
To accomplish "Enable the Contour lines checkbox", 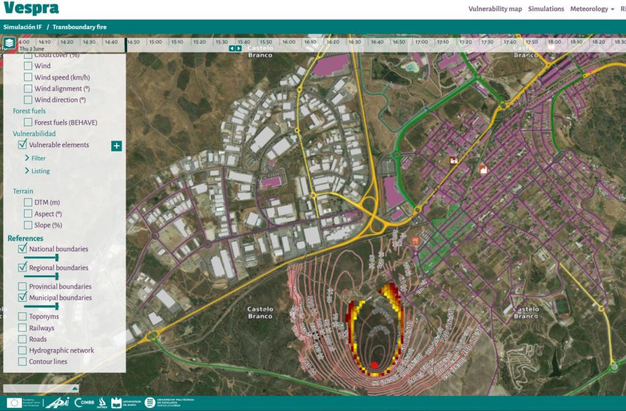I will click(23, 362).
